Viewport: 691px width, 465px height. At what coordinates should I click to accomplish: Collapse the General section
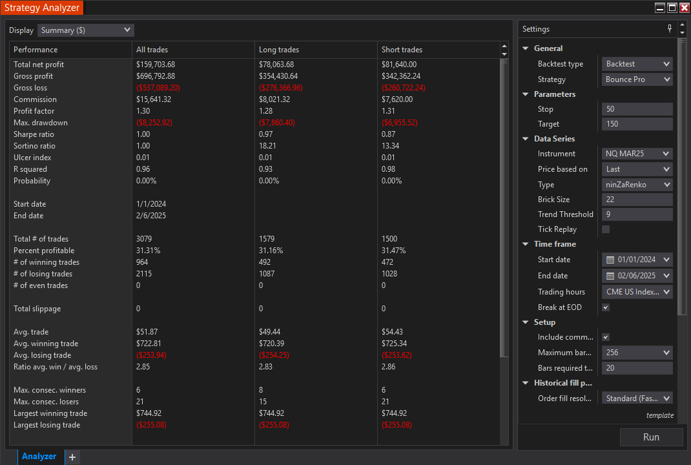click(x=525, y=48)
